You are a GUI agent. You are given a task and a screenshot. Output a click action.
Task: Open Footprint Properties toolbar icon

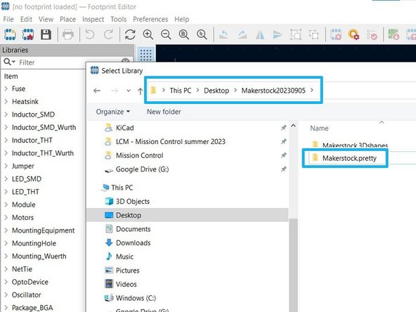coord(336,34)
